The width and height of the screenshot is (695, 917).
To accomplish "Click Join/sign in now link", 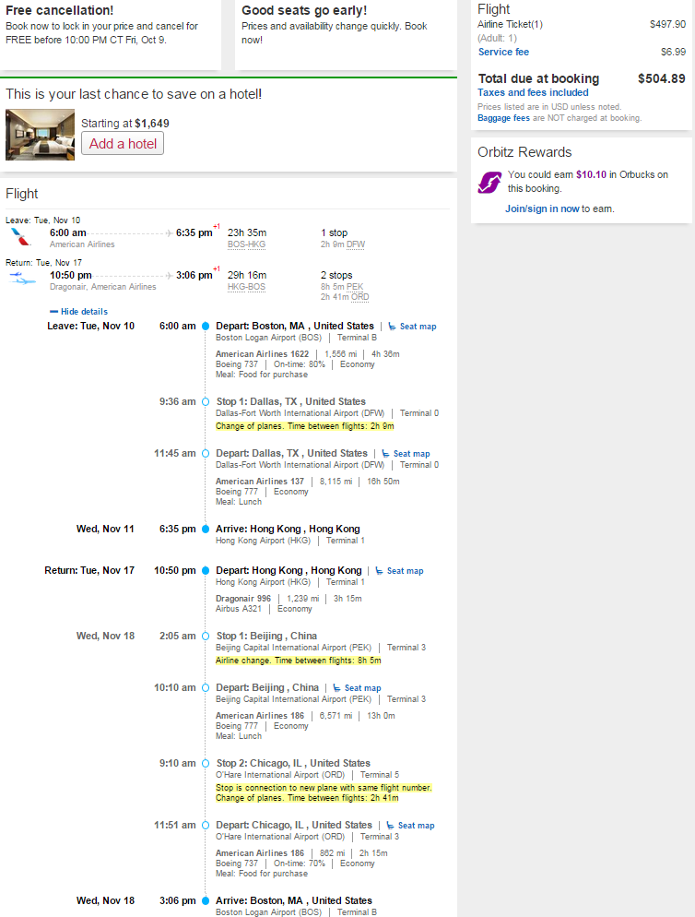I will pyautogui.click(x=542, y=208).
